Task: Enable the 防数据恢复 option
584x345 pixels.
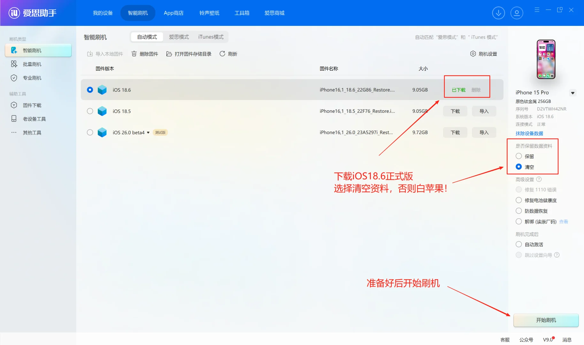Action: (x=519, y=211)
